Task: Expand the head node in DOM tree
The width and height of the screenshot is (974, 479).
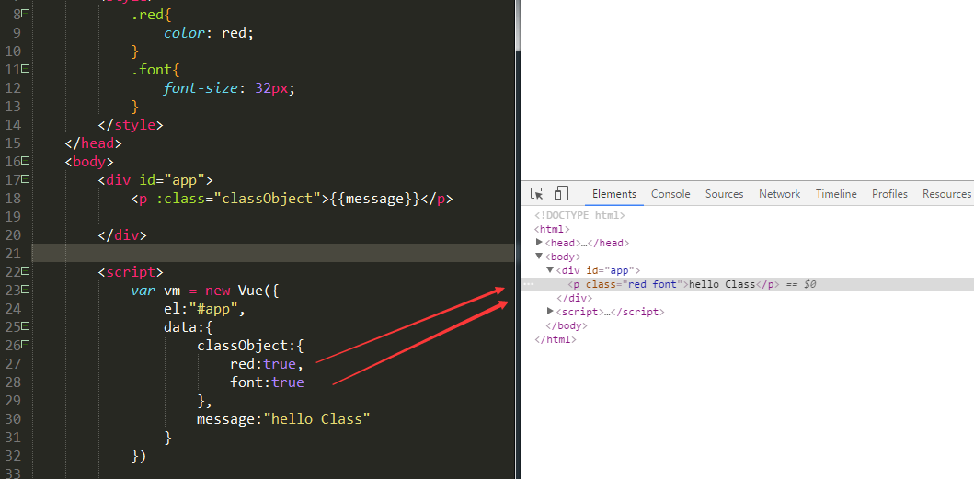Action: click(540, 243)
